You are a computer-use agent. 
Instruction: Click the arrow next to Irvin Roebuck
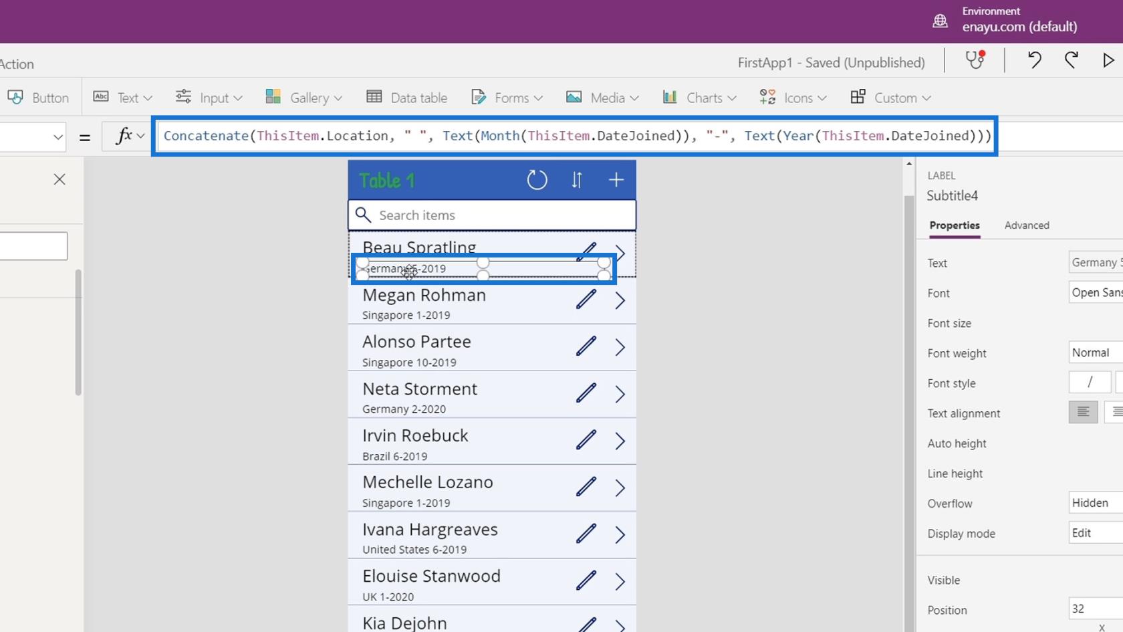click(x=620, y=441)
